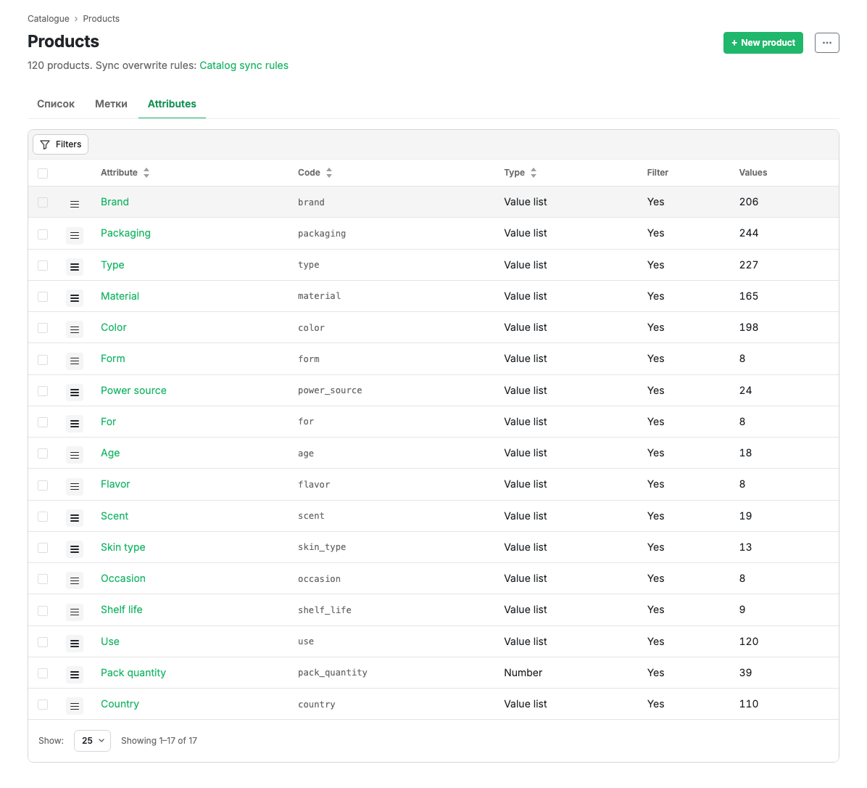Switch to the Список tab

coord(56,104)
